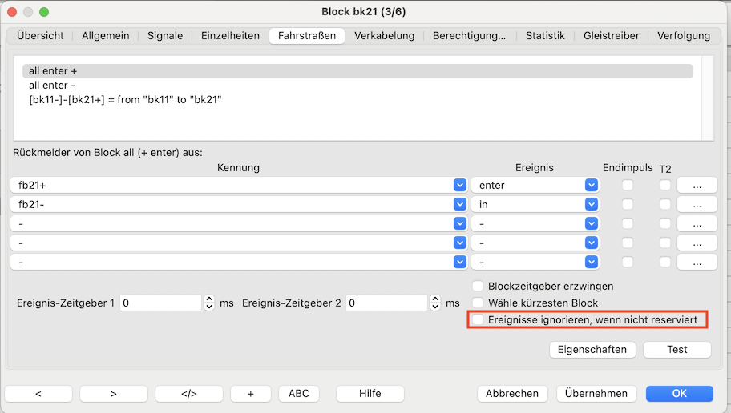
Task: Open the 'in' Ereignis dropdown for fb21-
Action: click(592, 204)
